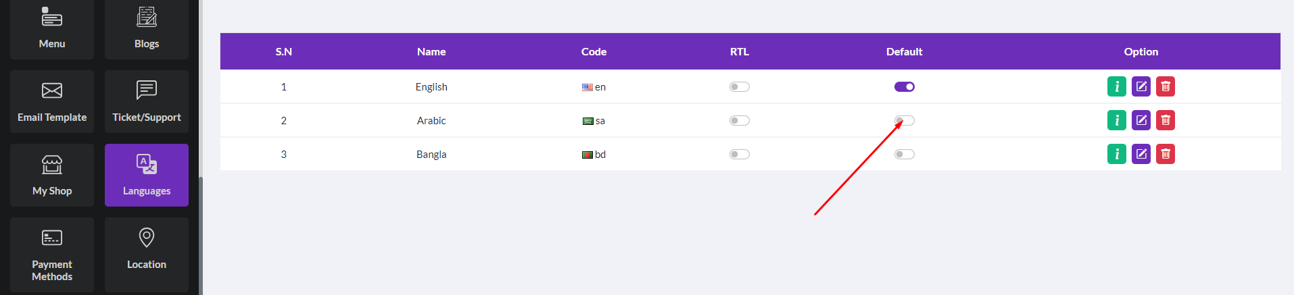Screen dimensions: 1294x295
Task: Delete the English language row
Action: pyautogui.click(x=1165, y=86)
